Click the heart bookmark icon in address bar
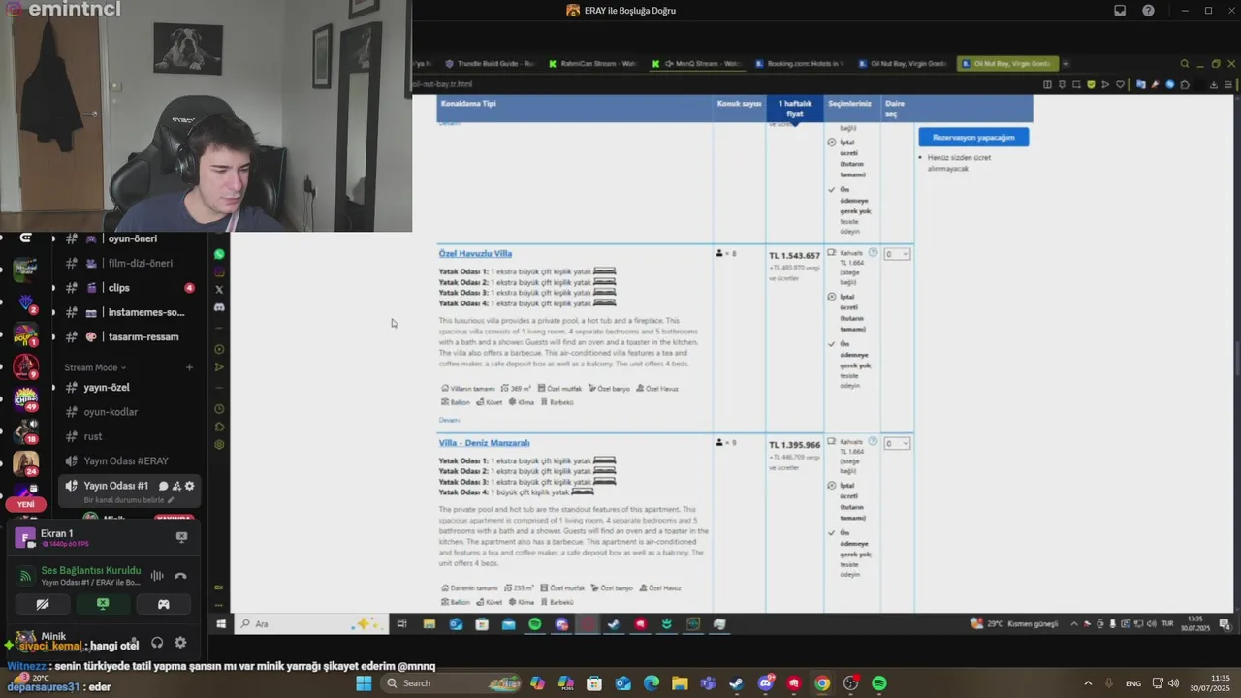 pos(1119,84)
